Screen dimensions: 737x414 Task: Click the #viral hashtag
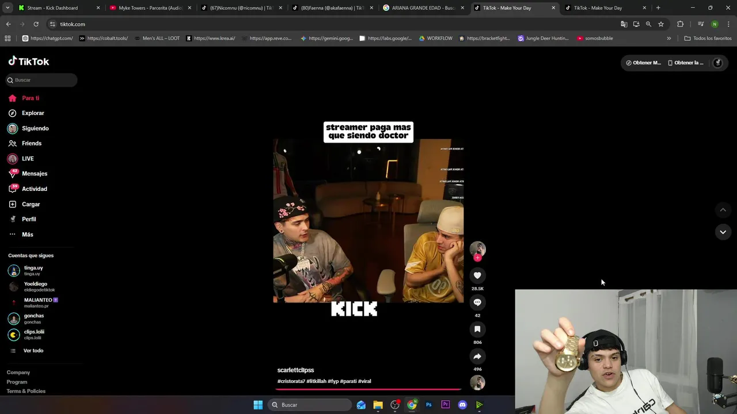pos(364,381)
